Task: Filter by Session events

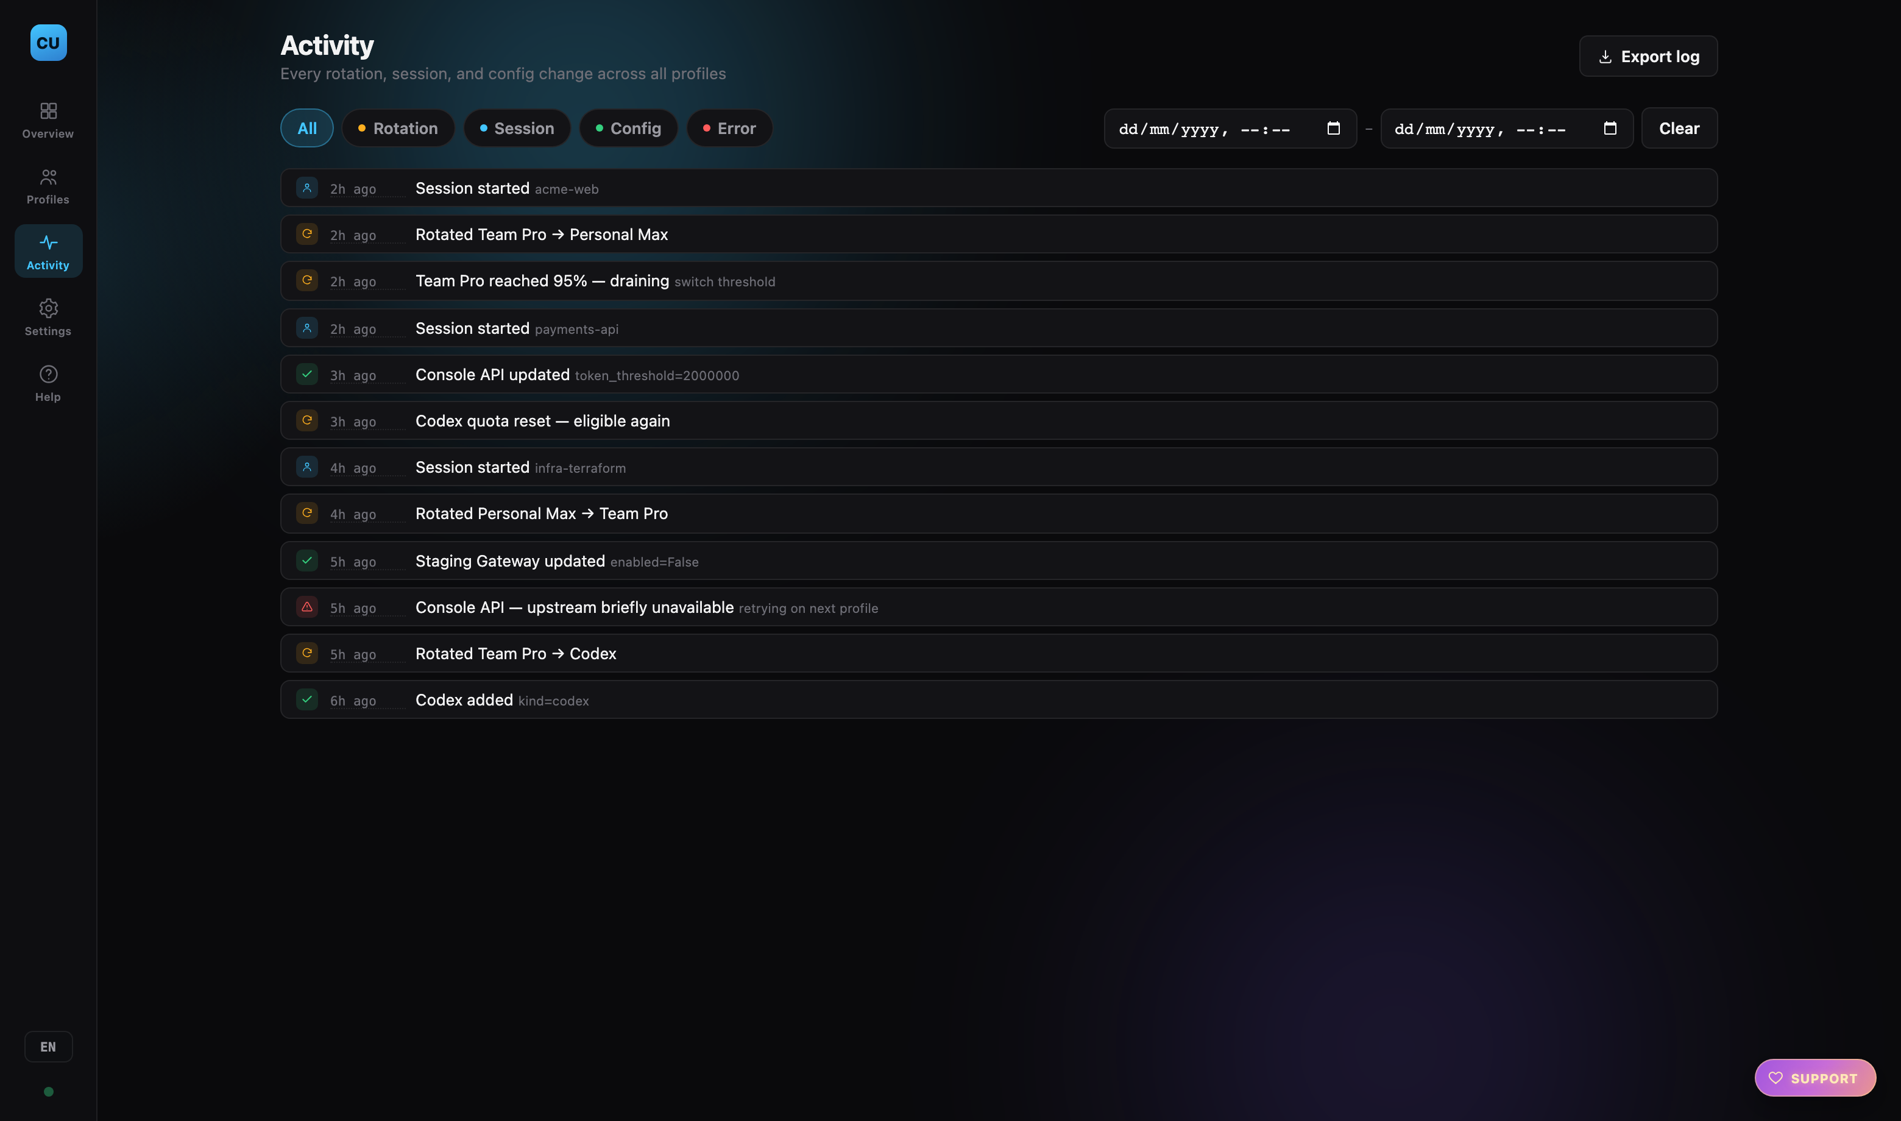Action: point(517,129)
